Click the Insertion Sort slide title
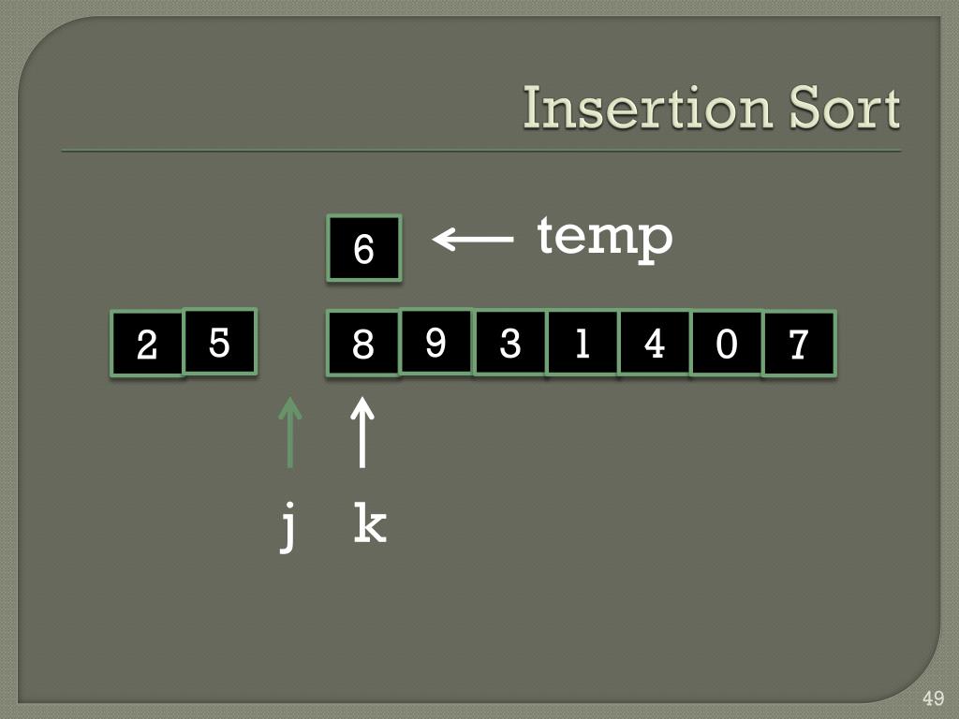Viewport: 959px width, 719px height. tap(712, 108)
